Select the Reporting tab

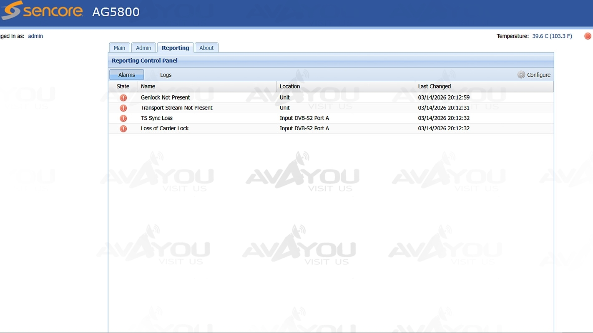coord(175,48)
